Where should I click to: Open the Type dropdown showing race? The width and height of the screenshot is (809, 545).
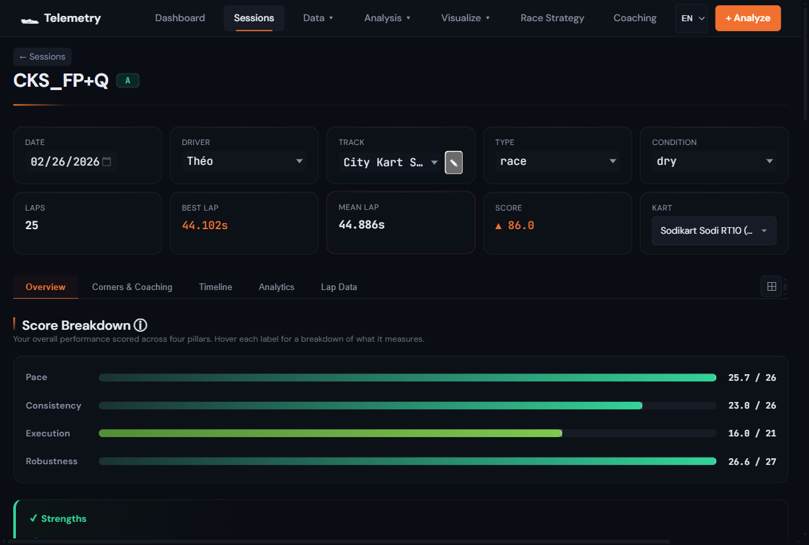(x=557, y=161)
